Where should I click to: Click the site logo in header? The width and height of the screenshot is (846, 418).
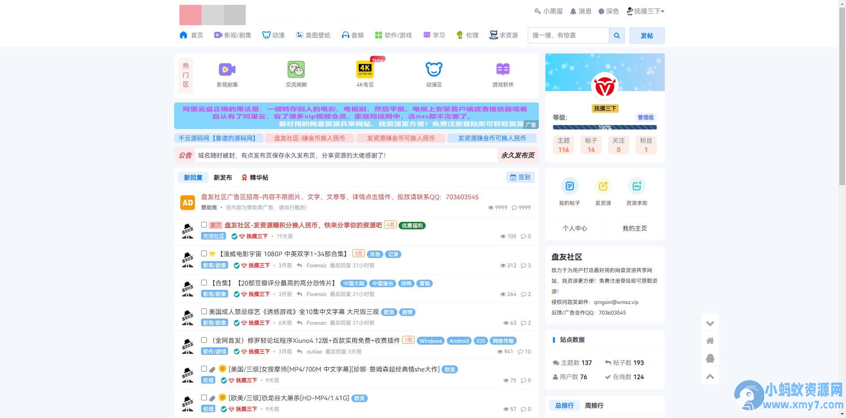tap(213, 15)
